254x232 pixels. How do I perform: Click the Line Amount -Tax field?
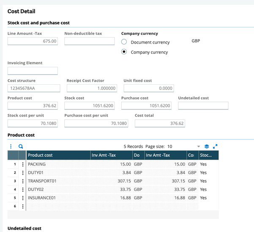[33, 41]
